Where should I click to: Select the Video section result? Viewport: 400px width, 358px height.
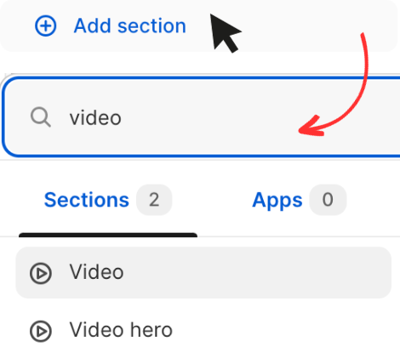tap(203, 272)
